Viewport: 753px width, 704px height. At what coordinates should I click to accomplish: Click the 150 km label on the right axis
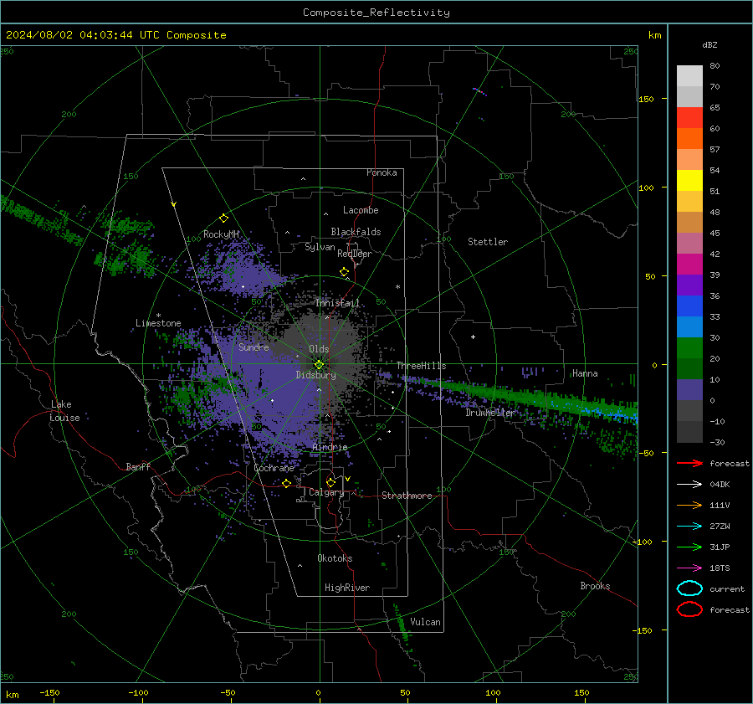click(646, 99)
